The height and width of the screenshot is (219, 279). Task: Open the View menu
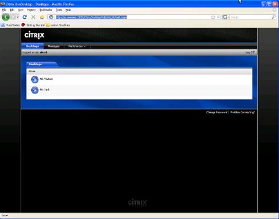click(x=21, y=10)
